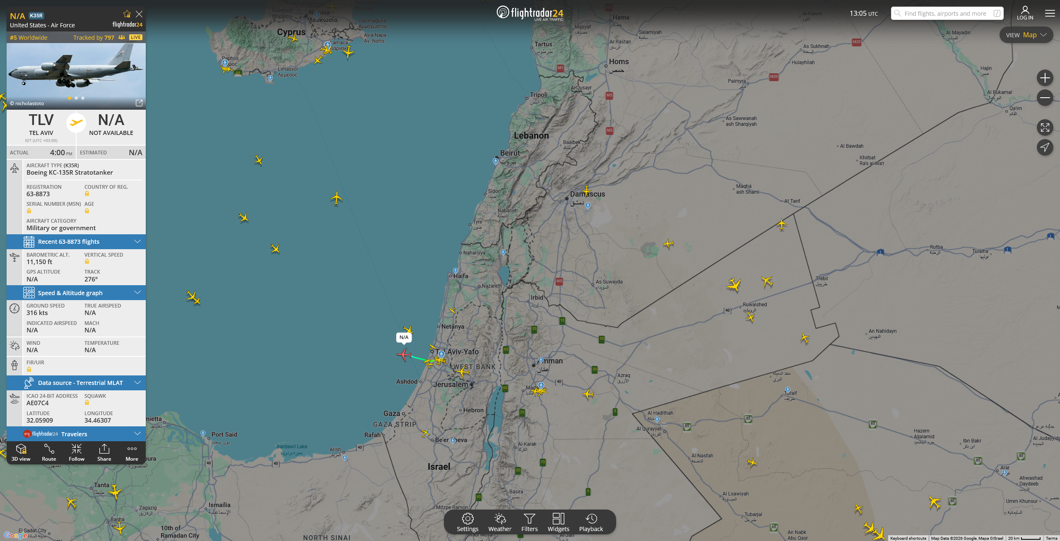Open the main hamburger menu
The height and width of the screenshot is (541, 1060).
click(x=1050, y=13)
